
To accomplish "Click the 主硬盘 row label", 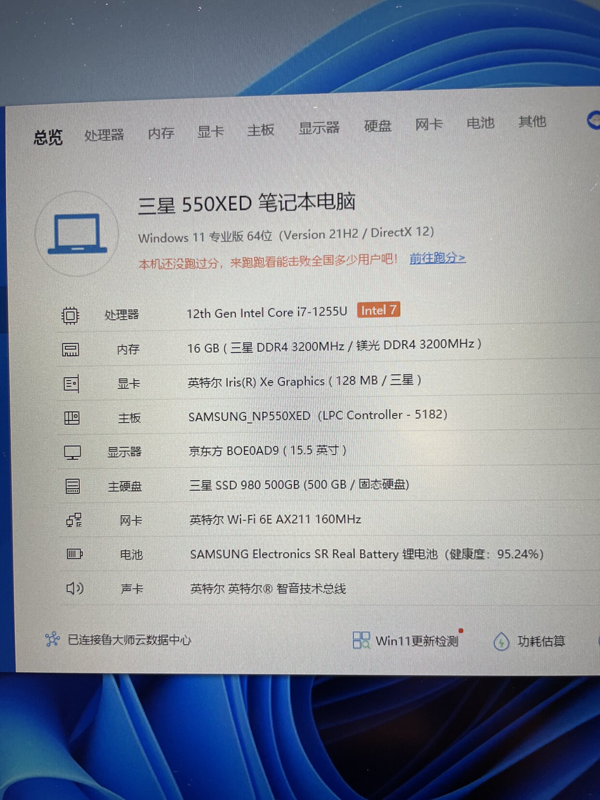I will pos(125,486).
